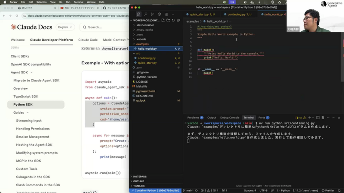Select Python SDK in the docs sidebar

[x=23, y=104]
